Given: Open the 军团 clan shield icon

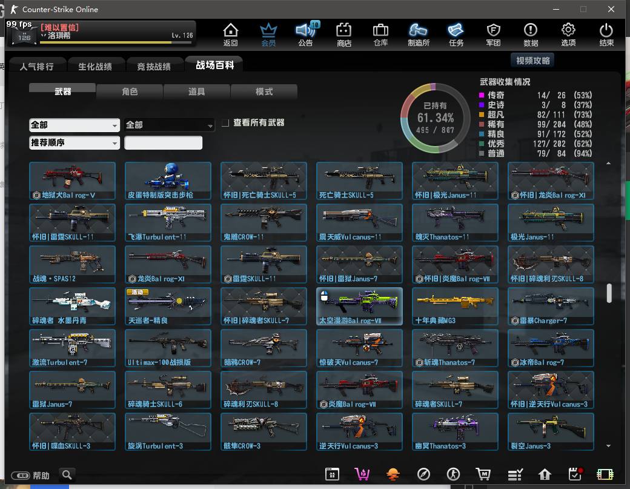Looking at the screenshot, I should point(493,35).
